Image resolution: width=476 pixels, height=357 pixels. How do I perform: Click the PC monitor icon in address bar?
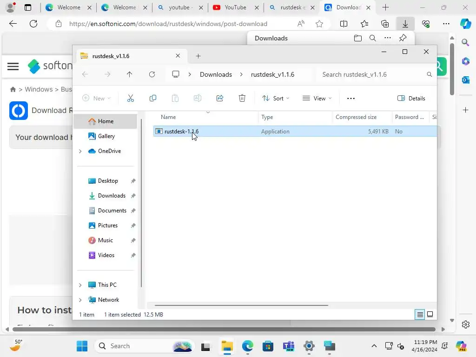pyautogui.click(x=175, y=74)
